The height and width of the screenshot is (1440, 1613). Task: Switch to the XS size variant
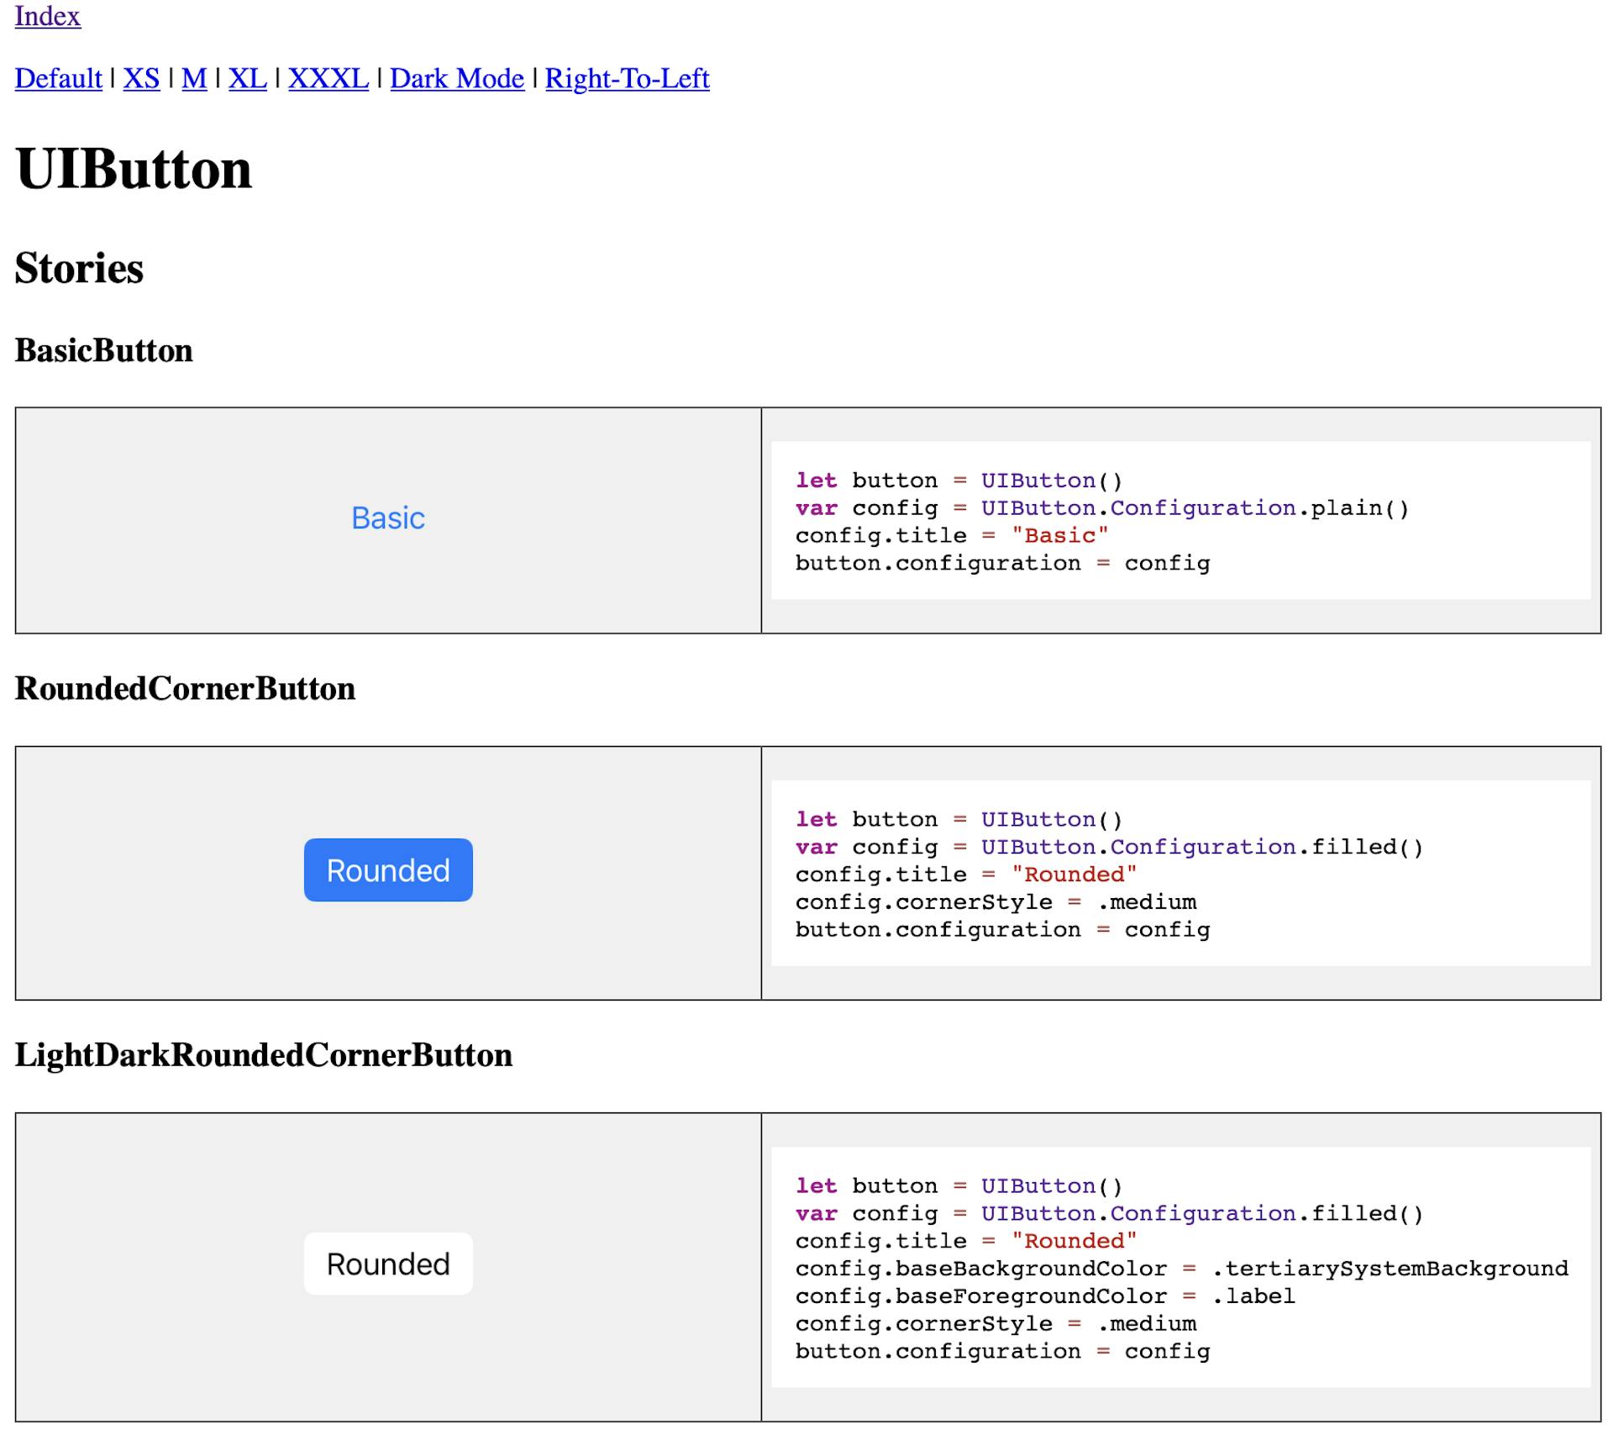pyautogui.click(x=141, y=78)
